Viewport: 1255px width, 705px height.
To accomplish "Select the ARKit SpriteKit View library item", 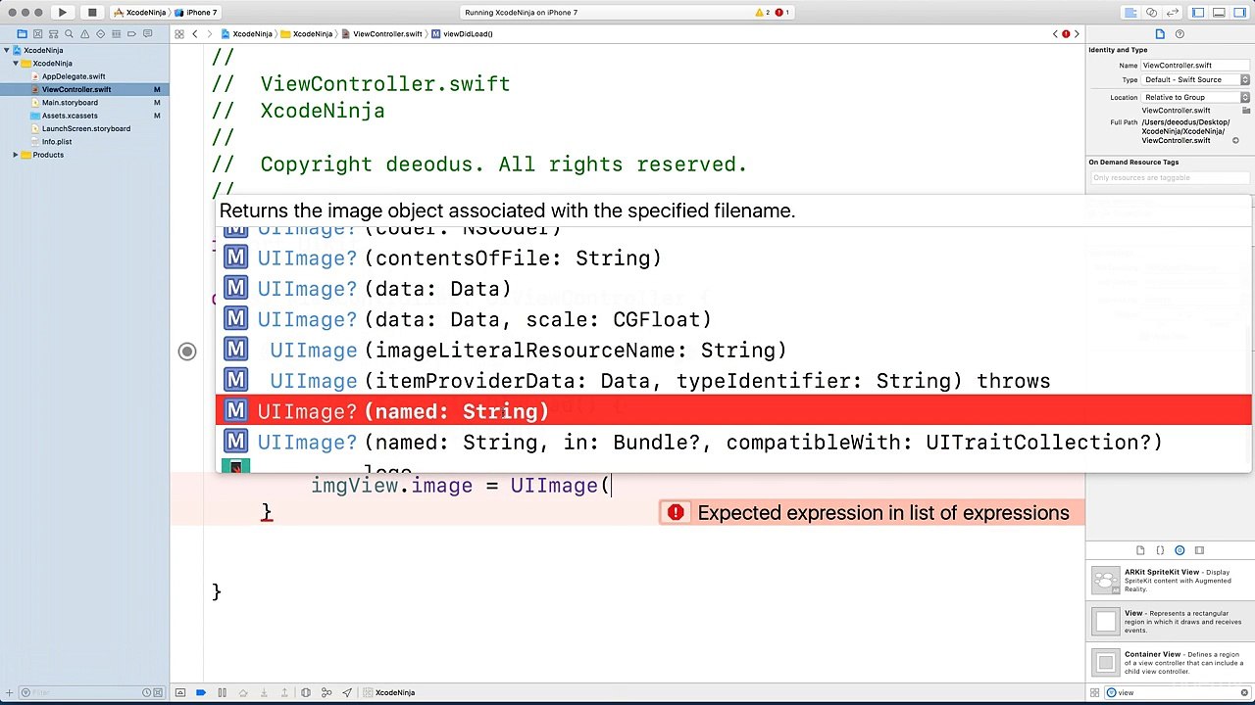I will pyautogui.click(x=1171, y=581).
